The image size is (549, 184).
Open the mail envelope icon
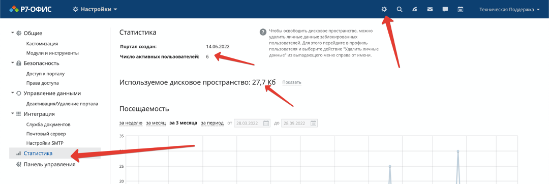click(x=430, y=10)
